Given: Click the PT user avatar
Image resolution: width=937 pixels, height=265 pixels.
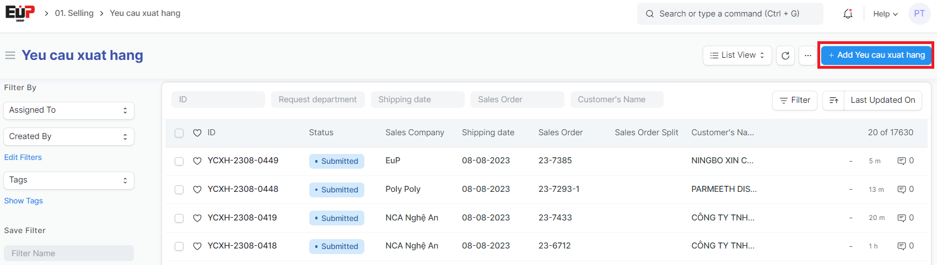Looking at the screenshot, I should point(919,14).
